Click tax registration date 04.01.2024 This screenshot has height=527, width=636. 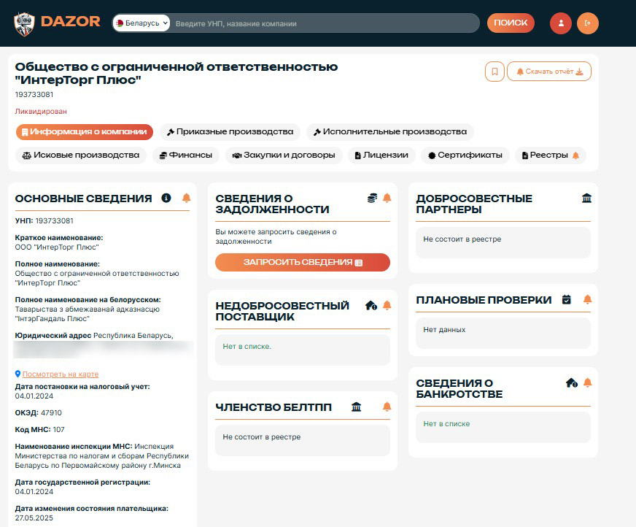(34, 396)
